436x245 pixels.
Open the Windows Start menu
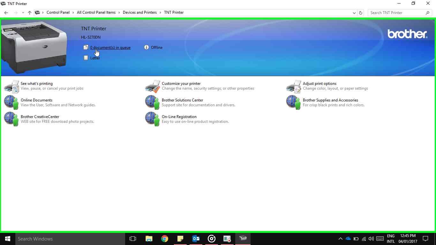pos(8,239)
